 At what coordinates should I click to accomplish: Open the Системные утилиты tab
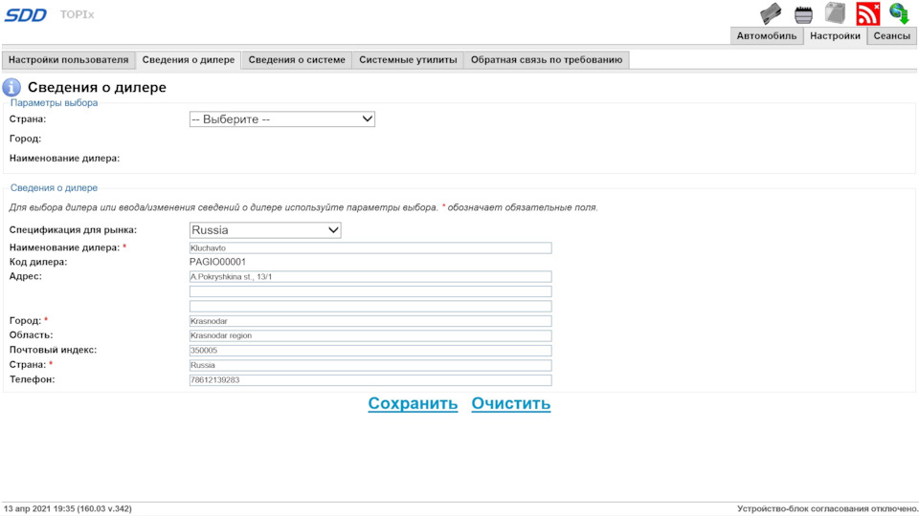408,60
